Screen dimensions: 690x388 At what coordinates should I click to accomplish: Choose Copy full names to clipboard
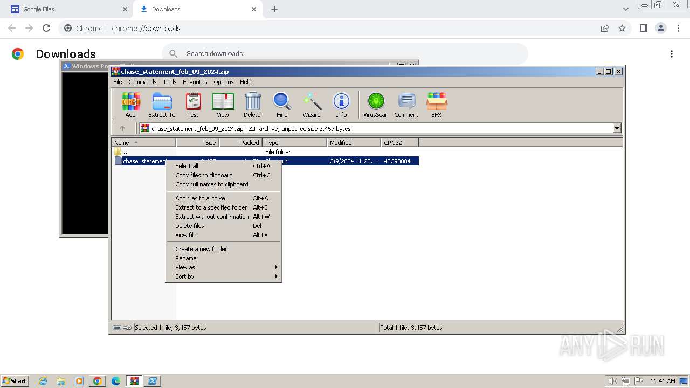pyautogui.click(x=223, y=184)
